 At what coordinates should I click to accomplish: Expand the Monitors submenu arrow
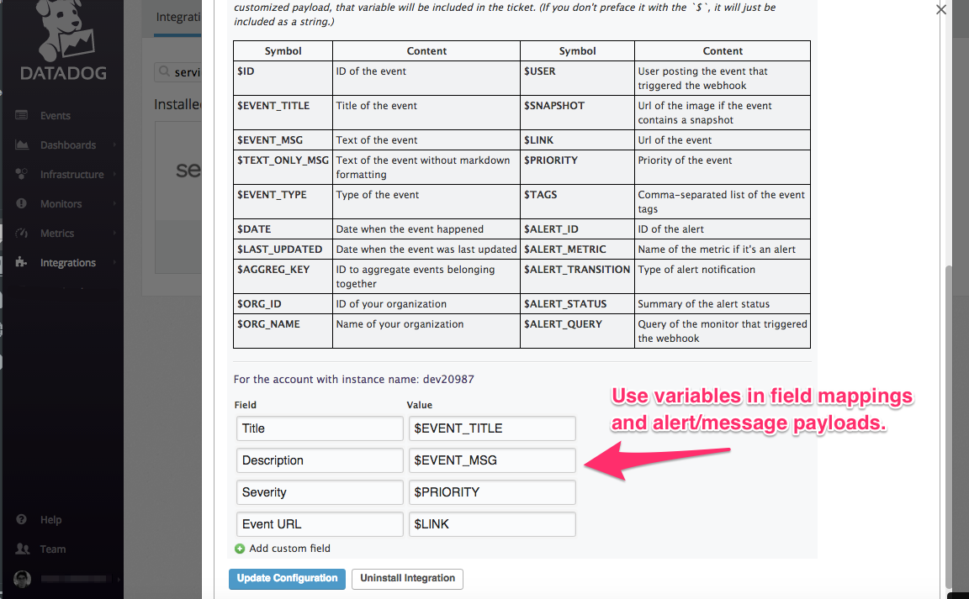click(114, 204)
